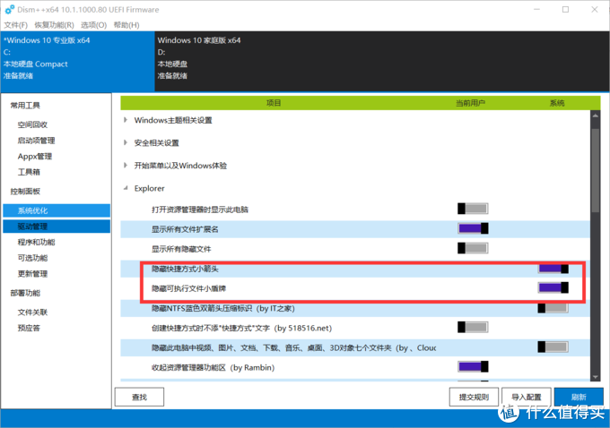Screen dimensions: 610x428
Task: Click the '隐藏快捷方式小箭头' row text
Action: tap(185, 269)
